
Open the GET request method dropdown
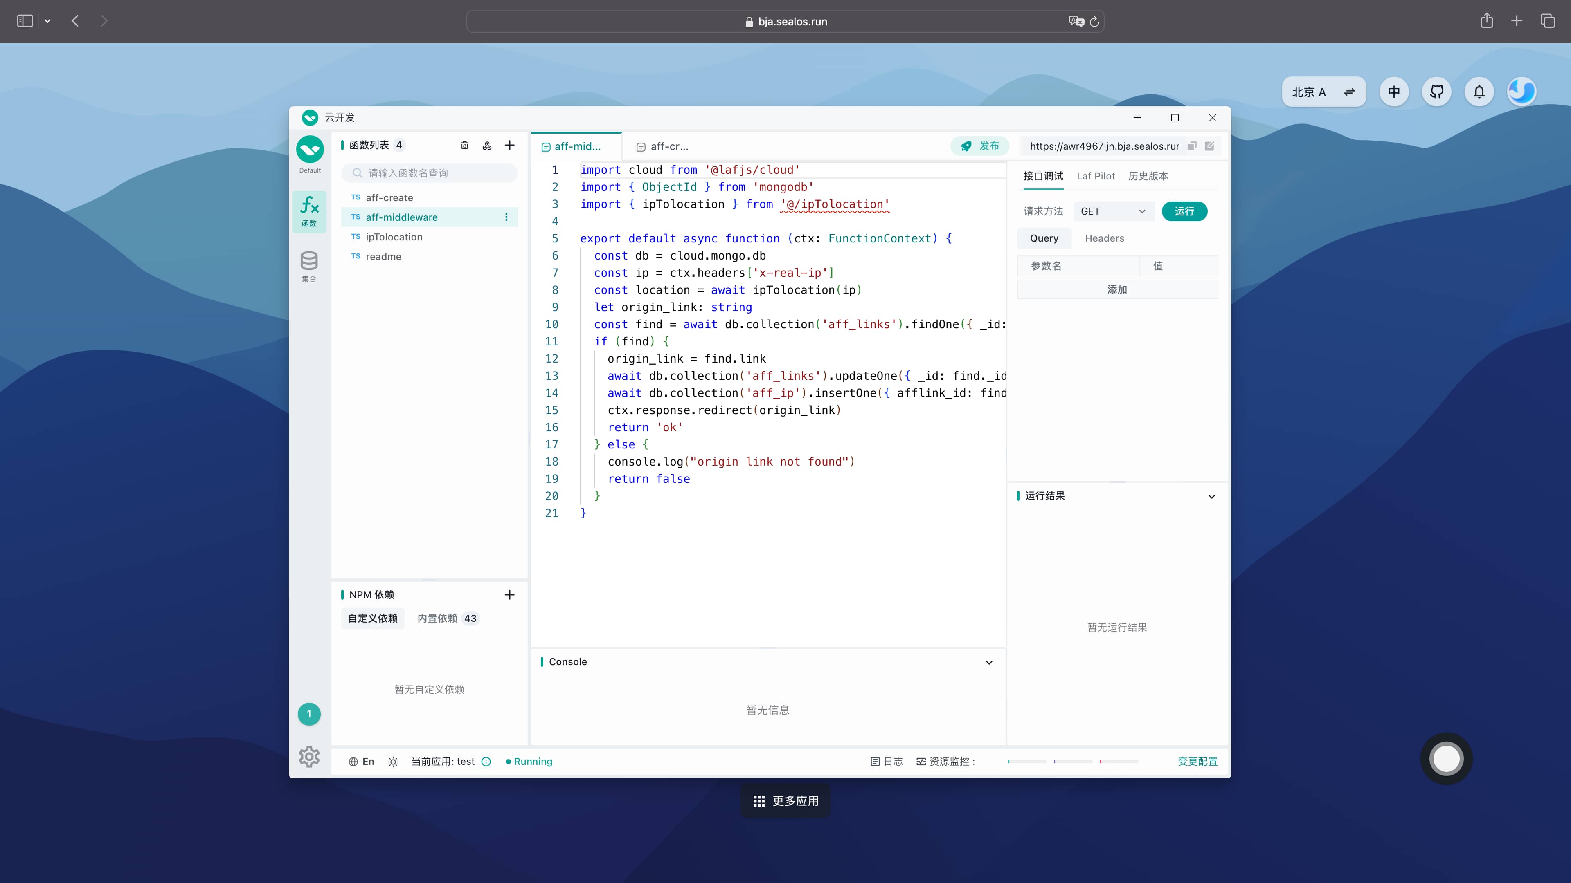pos(1113,211)
